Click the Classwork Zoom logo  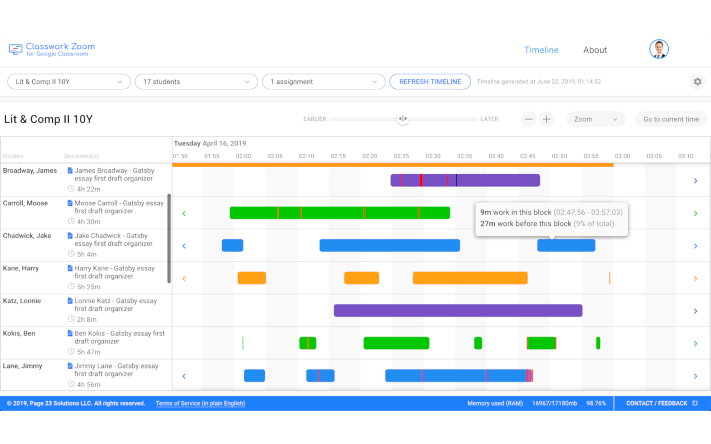tap(51, 49)
